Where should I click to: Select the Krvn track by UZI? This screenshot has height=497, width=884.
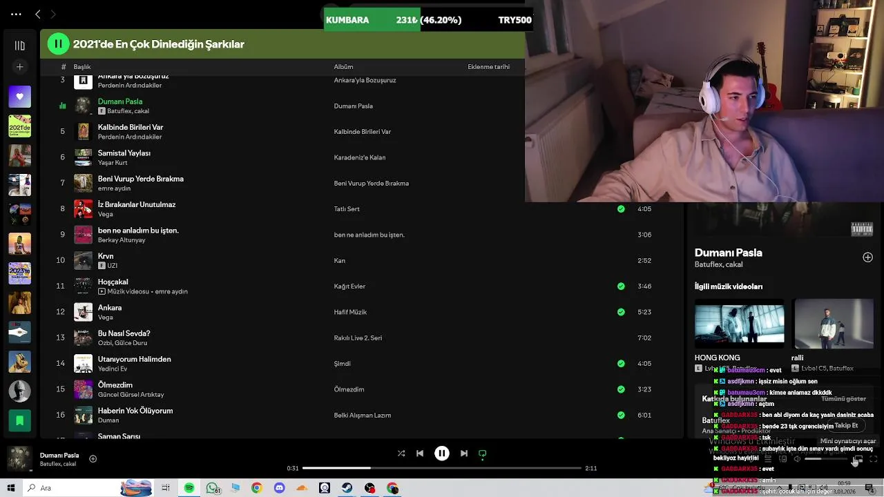pos(106,256)
